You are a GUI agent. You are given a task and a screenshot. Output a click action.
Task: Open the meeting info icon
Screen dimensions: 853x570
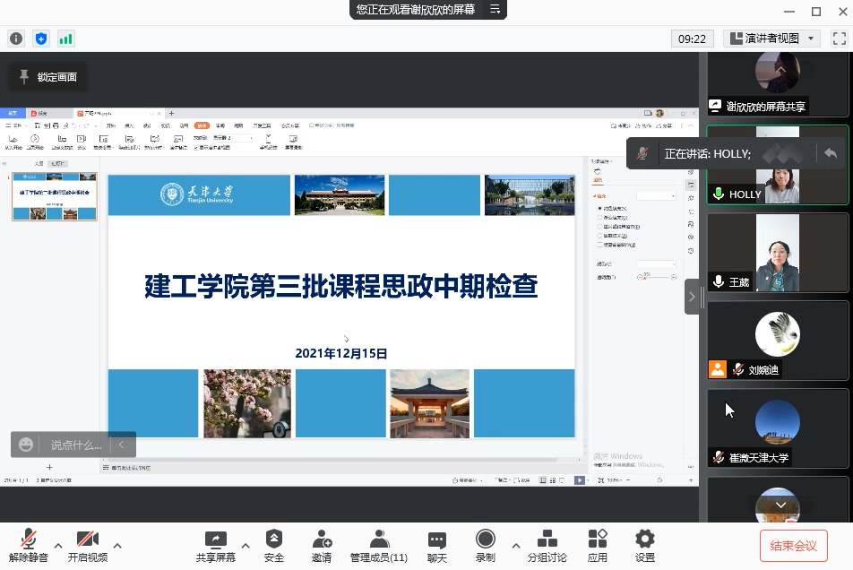[15, 39]
